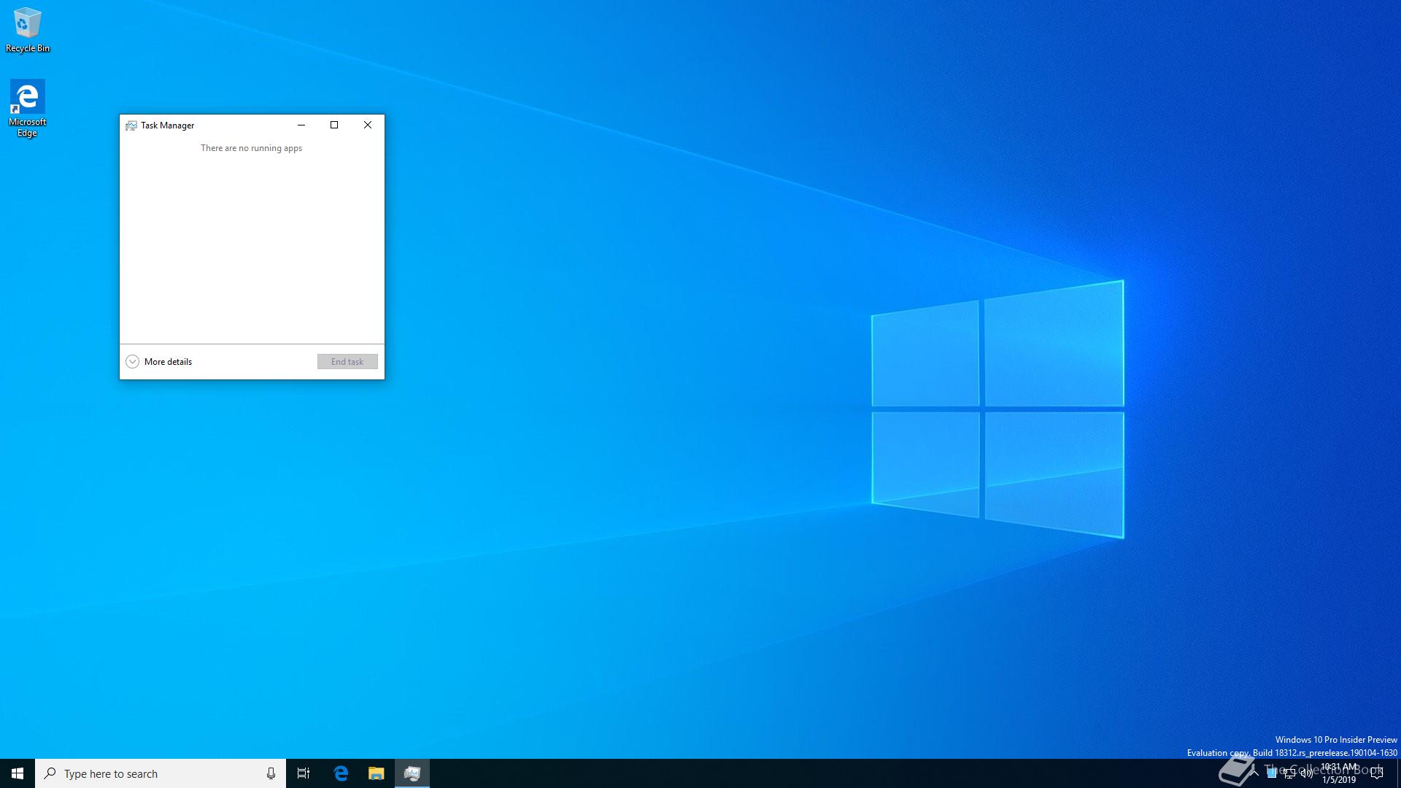
Task: Open the Action Center notifications icon
Action: (x=1377, y=773)
